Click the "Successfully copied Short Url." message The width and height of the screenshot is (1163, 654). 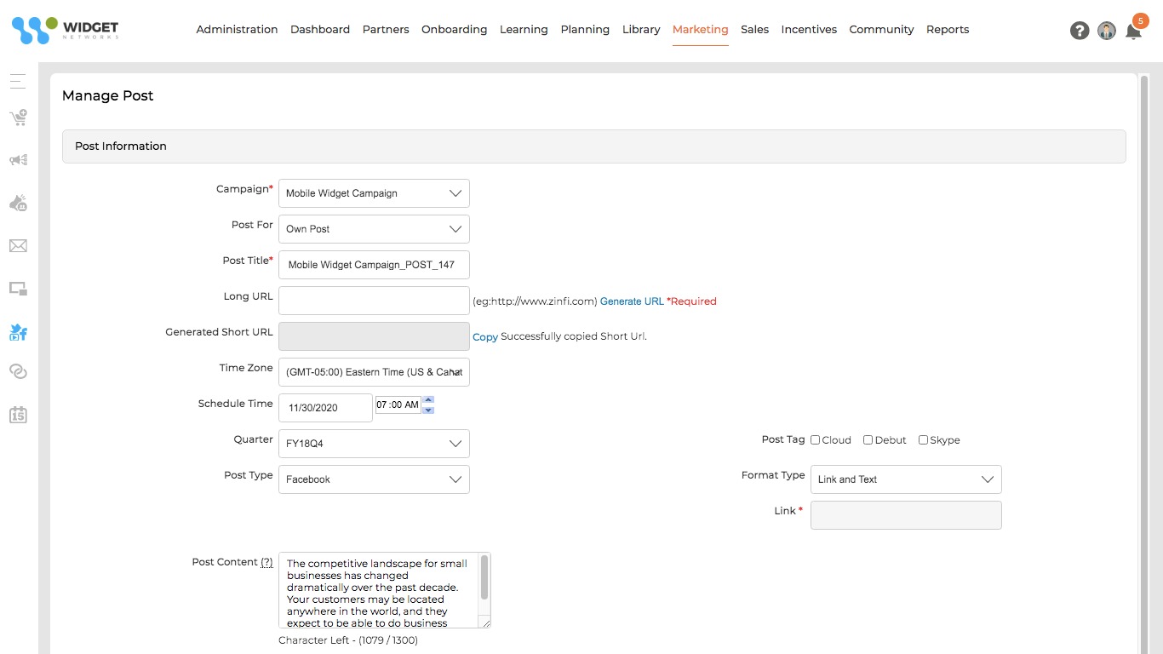click(574, 336)
